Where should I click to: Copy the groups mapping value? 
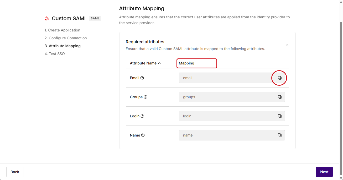279,97
